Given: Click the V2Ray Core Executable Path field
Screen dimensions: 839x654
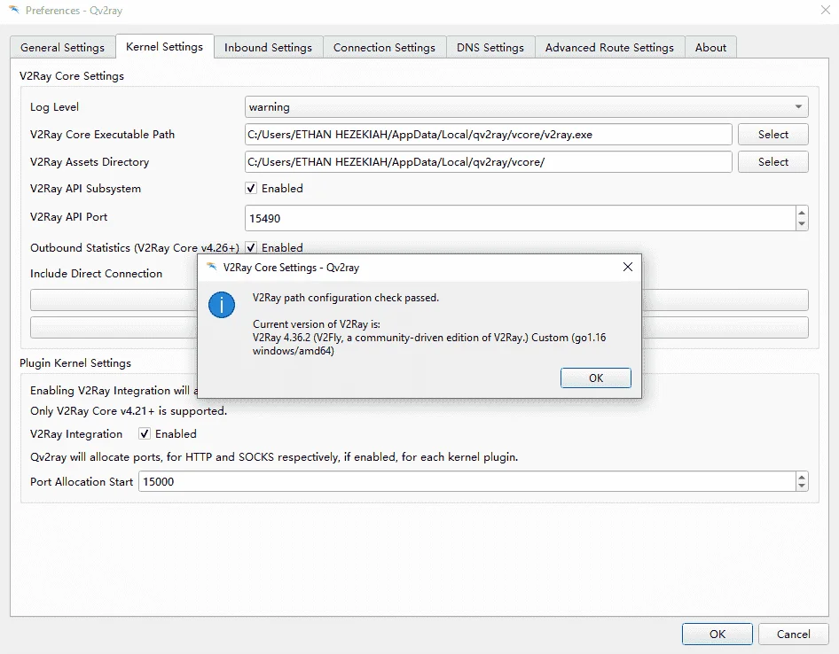Looking at the screenshot, I should click(x=488, y=134).
